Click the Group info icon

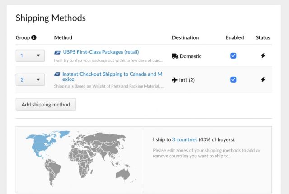coord(34,38)
